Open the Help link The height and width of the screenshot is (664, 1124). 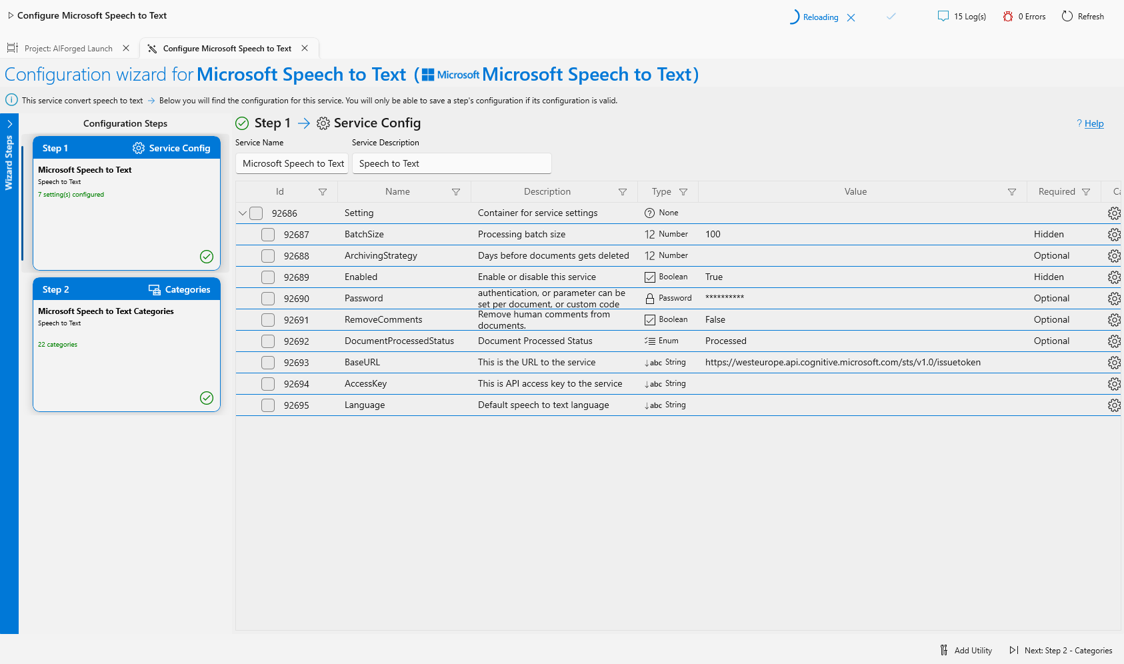(x=1094, y=123)
